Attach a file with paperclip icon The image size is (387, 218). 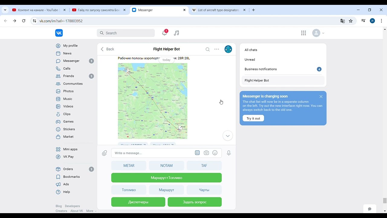[x=105, y=153]
